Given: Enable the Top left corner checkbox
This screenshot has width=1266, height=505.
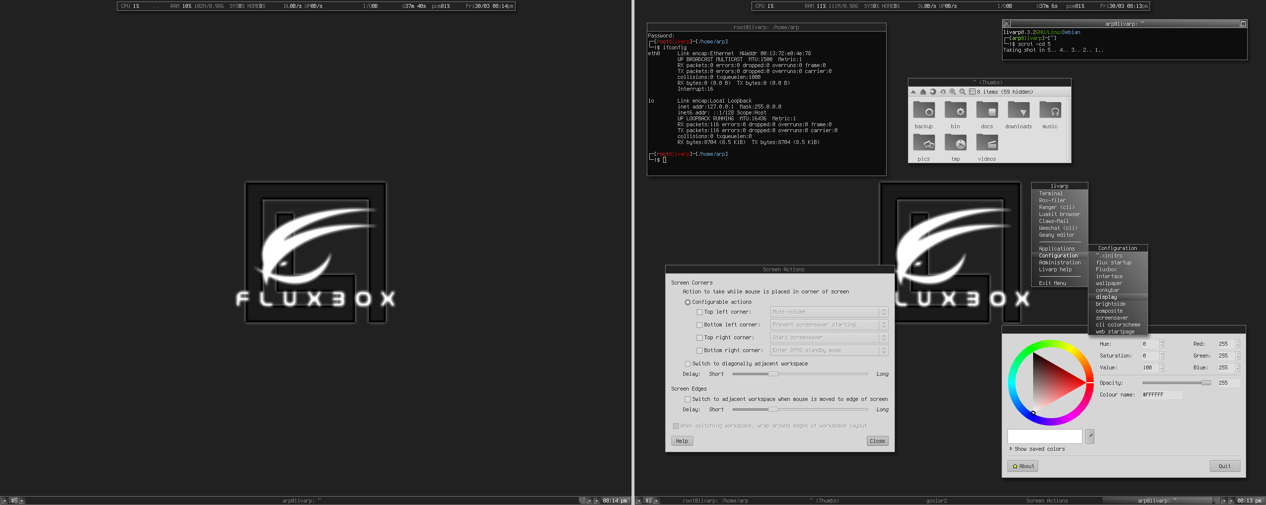Looking at the screenshot, I should pos(699,312).
